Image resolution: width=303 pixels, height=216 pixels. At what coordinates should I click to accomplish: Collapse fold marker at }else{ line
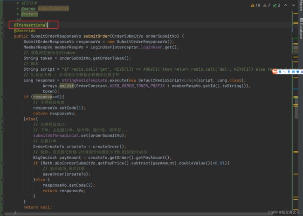2,119
